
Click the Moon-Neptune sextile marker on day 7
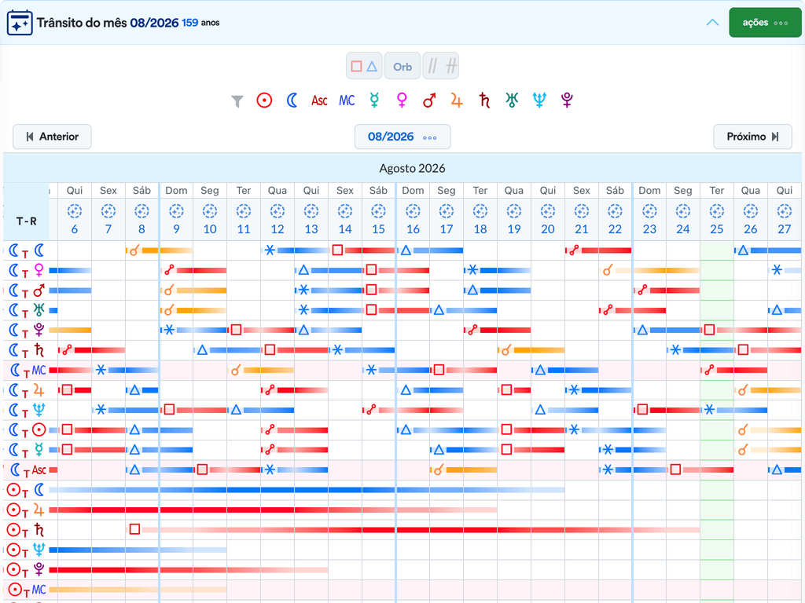pyautogui.click(x=101, y=410)
